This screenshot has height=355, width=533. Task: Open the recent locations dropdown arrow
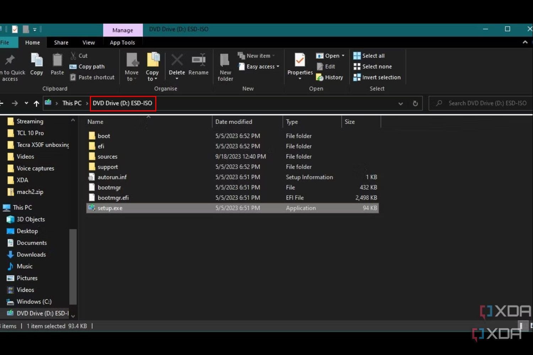26,103
